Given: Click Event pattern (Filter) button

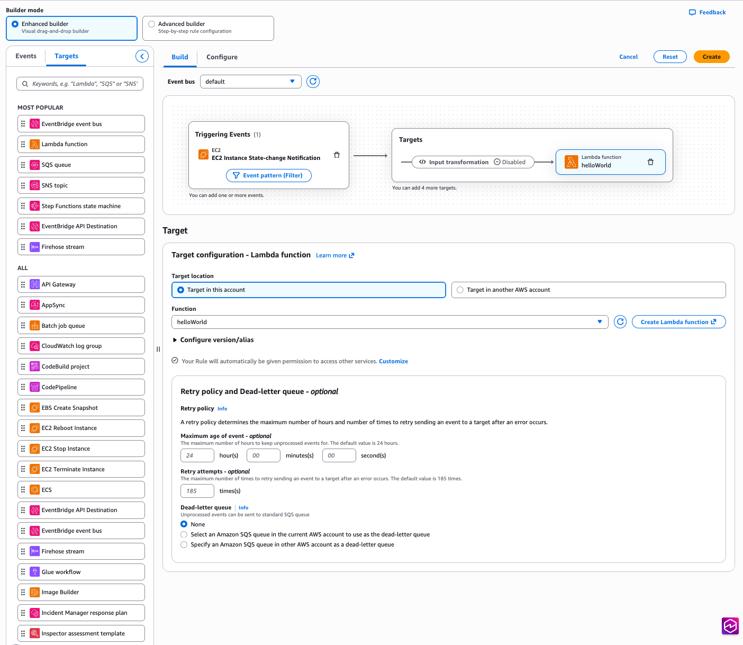Looking at the screenshot, I should (x=269, y=175).
